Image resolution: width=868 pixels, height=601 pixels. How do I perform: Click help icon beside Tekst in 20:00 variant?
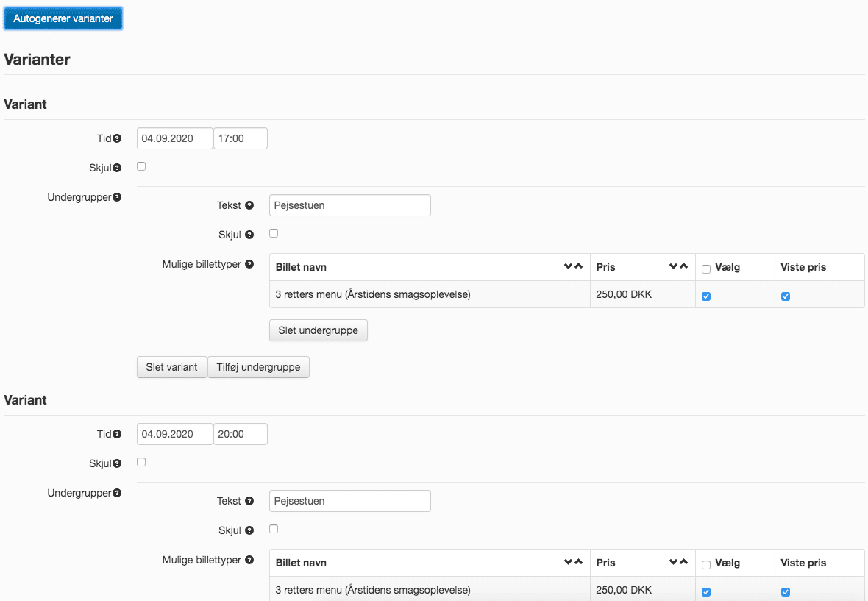point(249,501)
